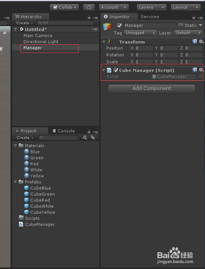Switch to the Console tab
Viewport: 205px width, 269px height.
pos(64,131)
